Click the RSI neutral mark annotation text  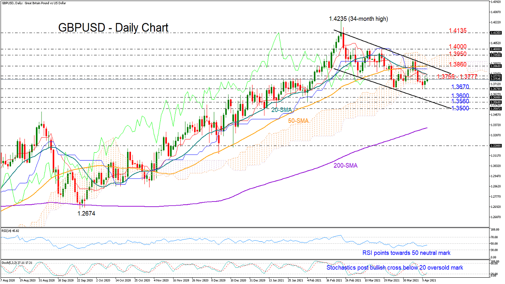406,252
